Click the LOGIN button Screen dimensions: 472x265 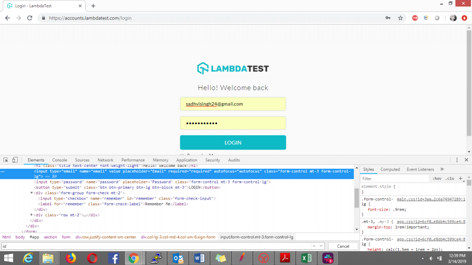click(233, 143)
